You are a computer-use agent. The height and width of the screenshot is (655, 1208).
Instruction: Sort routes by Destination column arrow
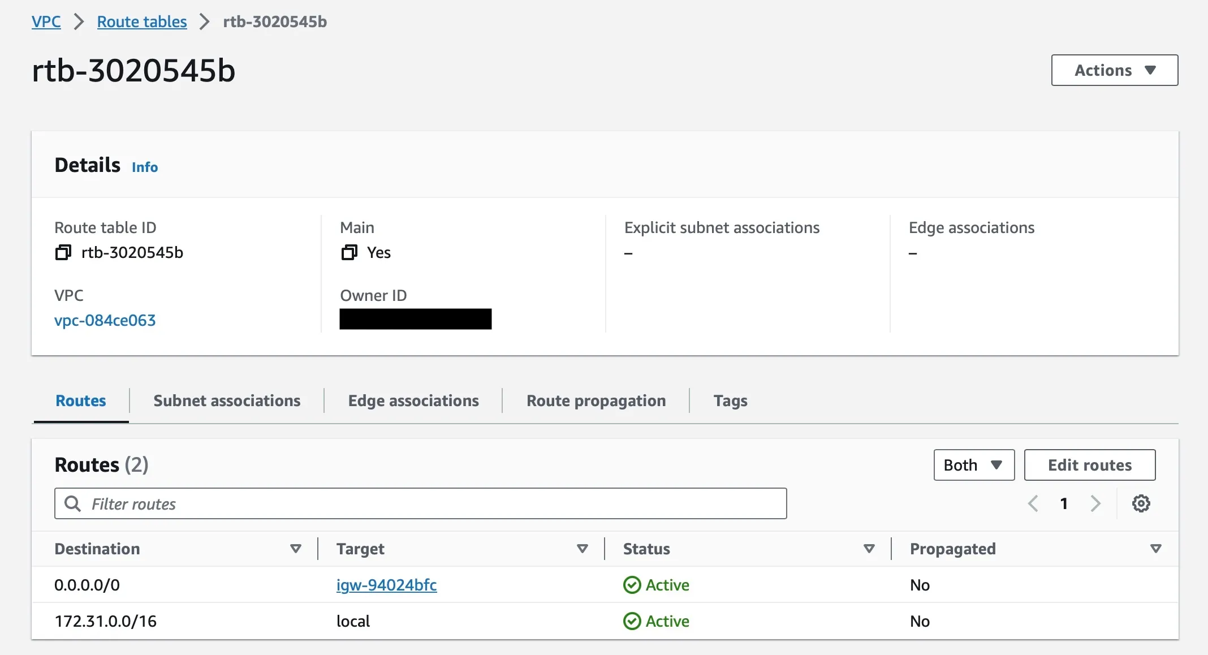pos(295,549)
